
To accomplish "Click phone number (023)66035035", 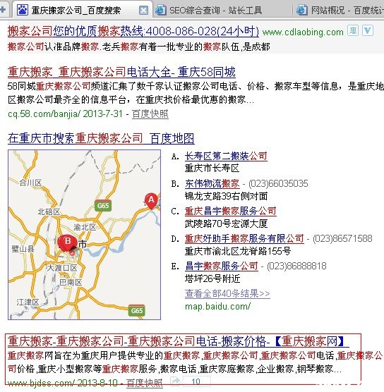I will (x=278, y=184).
